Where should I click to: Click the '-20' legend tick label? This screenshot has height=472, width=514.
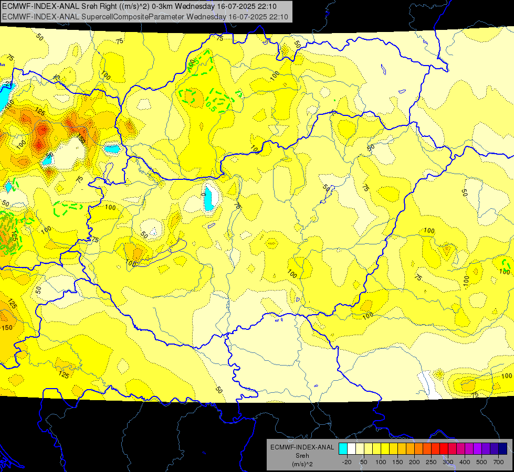(347, 462)
